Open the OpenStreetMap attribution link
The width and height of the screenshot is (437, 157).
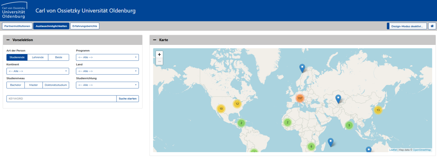[x=422, y=150]
